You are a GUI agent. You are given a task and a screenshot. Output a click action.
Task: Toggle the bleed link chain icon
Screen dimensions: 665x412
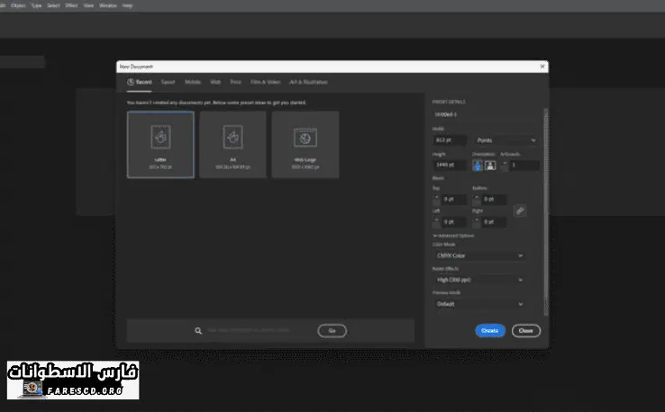[x=520, y=210]
